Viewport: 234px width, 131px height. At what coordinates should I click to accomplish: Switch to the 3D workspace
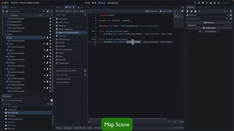pos(94,3)
